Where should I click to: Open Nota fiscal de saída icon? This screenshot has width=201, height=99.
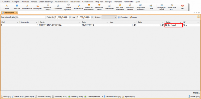pyautogui.click(x=130, y=7)
